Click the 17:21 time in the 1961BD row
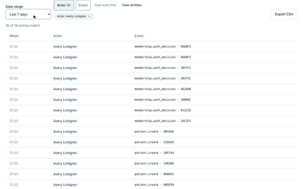The width and height of the screenshot is (303, 189). click(14, 163)
